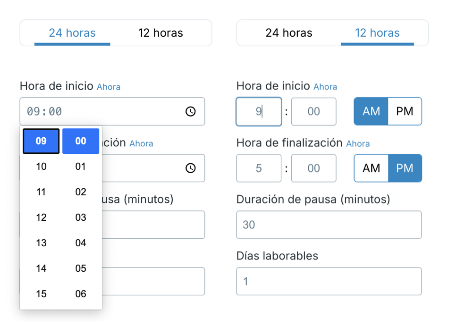Select minute 00 currently highlighted in blue
456x334 pixels.
pyautogui.click(x=81, y=141)
